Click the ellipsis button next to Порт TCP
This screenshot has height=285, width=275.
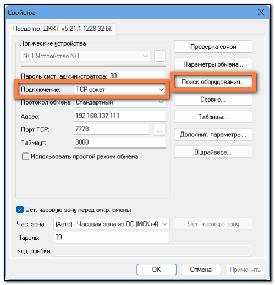pos(159,129)
